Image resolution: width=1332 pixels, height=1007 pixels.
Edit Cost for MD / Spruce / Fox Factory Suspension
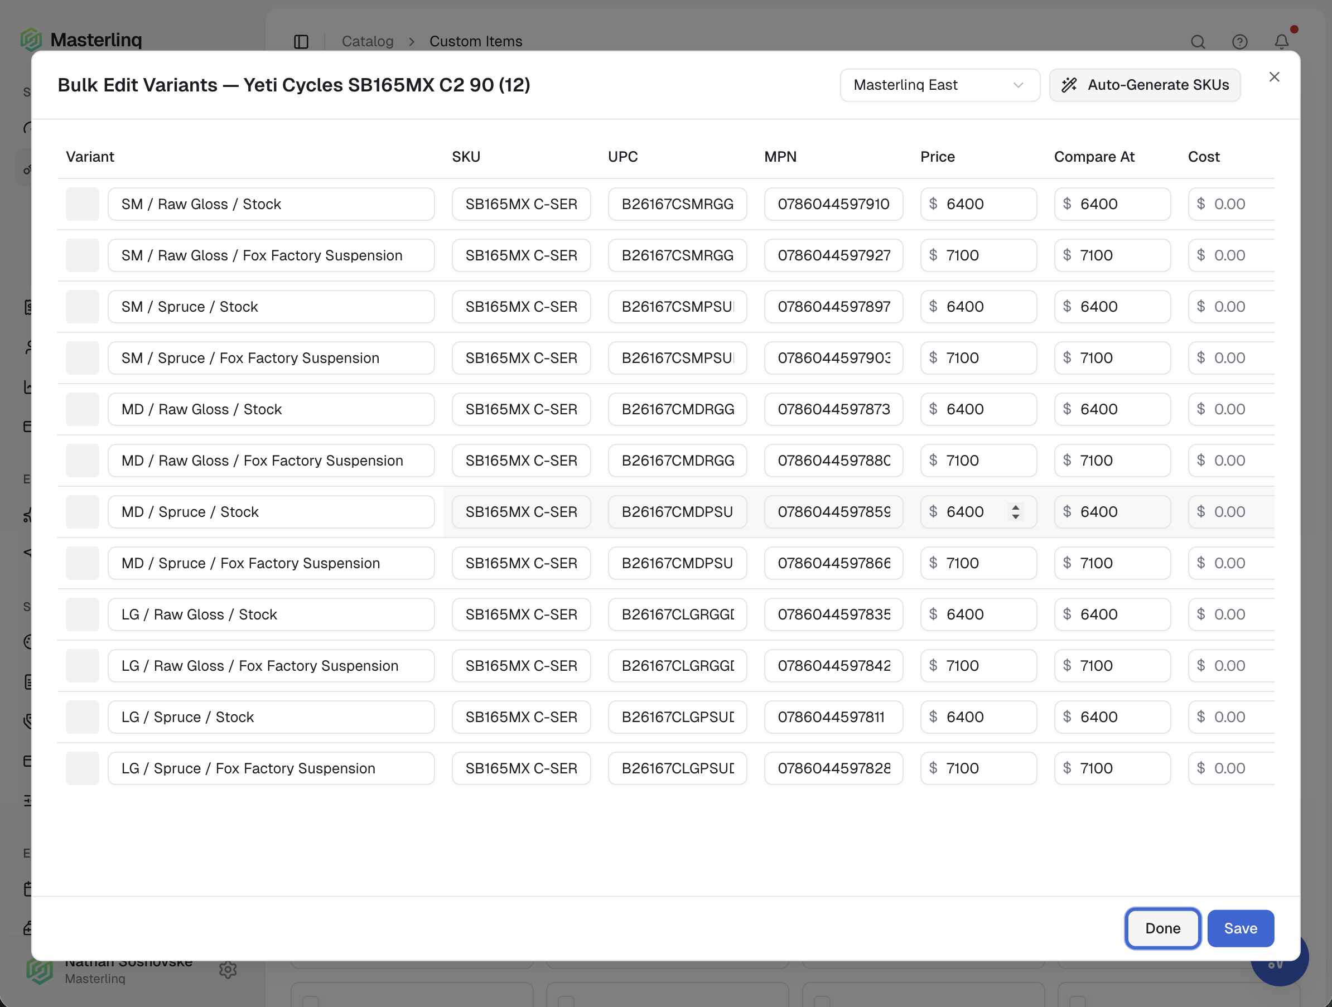point(1231,563)
